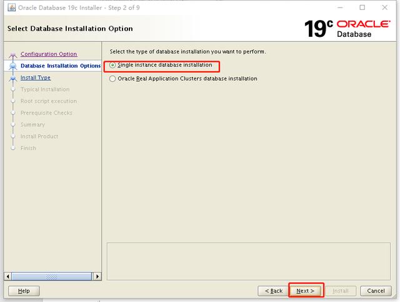Viewport: 400px width, 302px height.
Task: Close the Oracle installer window
Action: click(385, 8)
